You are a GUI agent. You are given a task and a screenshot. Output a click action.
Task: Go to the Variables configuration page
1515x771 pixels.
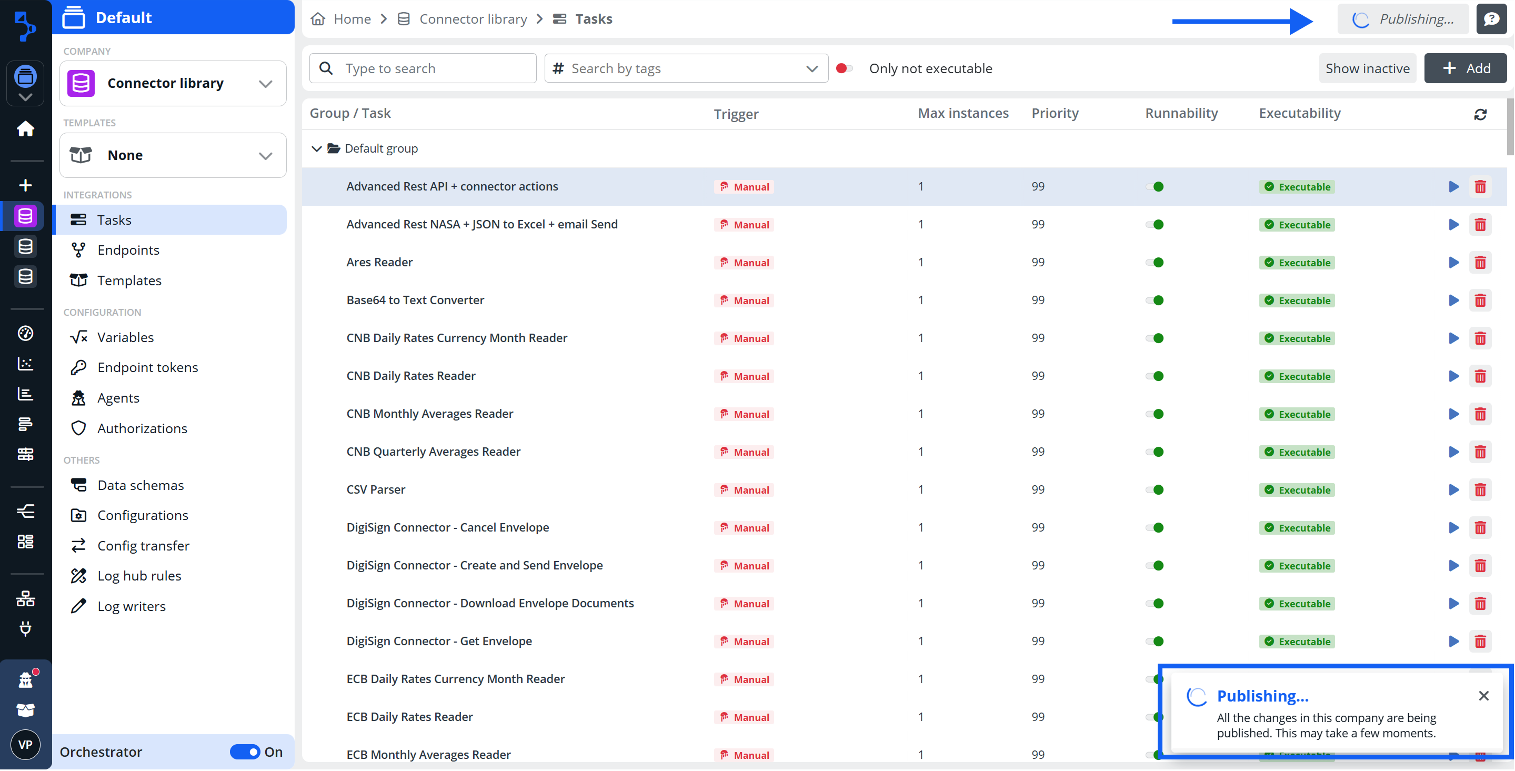point(125,337)
